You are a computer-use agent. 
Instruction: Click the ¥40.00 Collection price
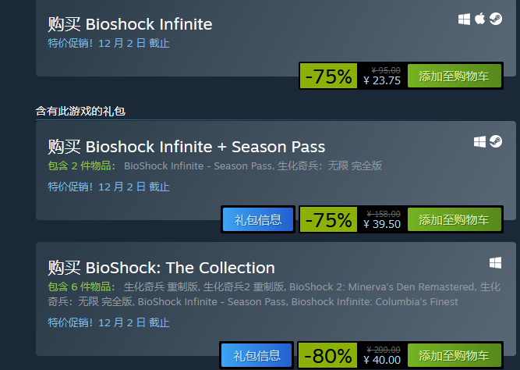coord(382,360)
